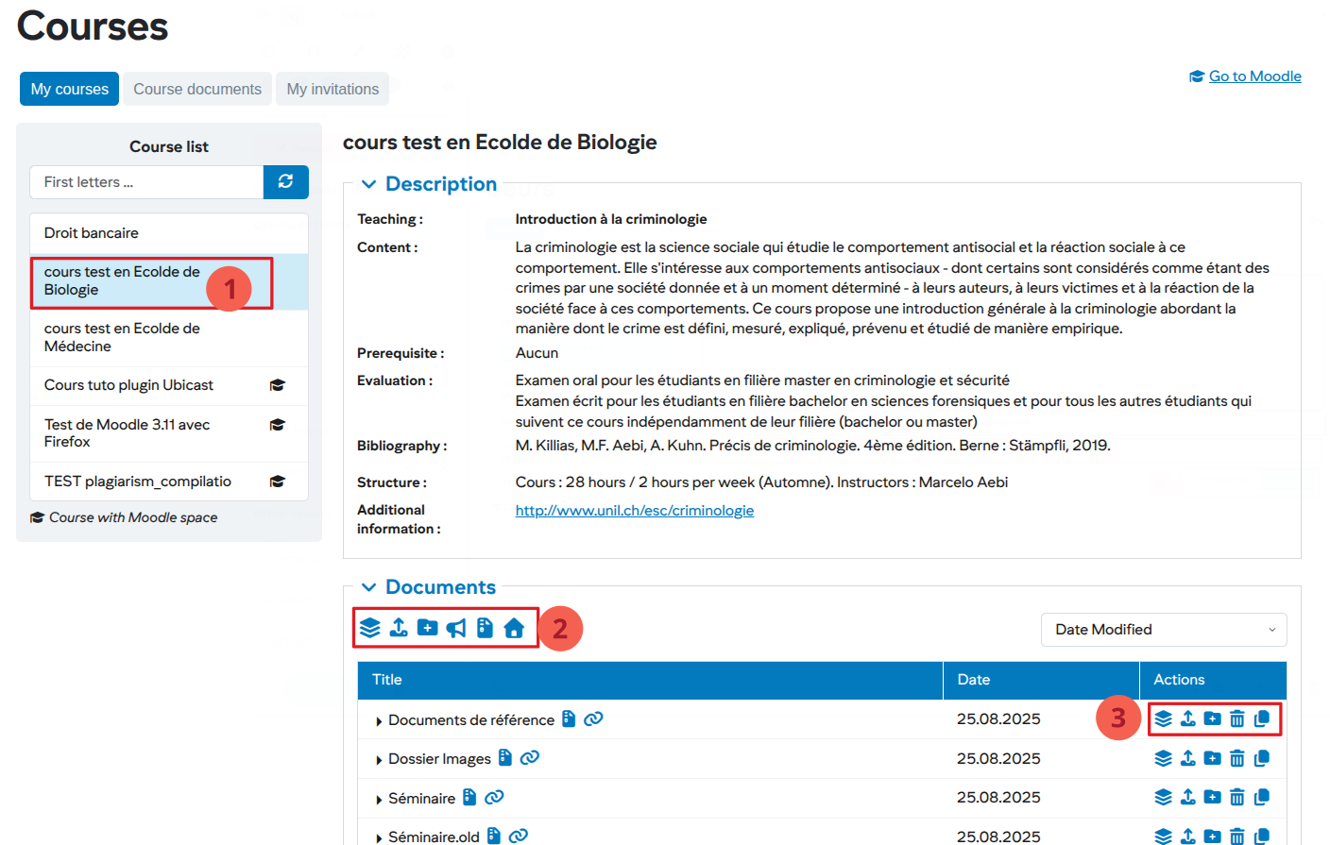This screenshot has width=1330, height=845.
Task: Expand the Documents de référence folder
Action: click(379, 721)
